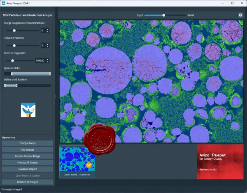Click the 'Result' label by the slider
Image resolution: width=247 pixels, height=193 pixels.
[x=191, y=15]
